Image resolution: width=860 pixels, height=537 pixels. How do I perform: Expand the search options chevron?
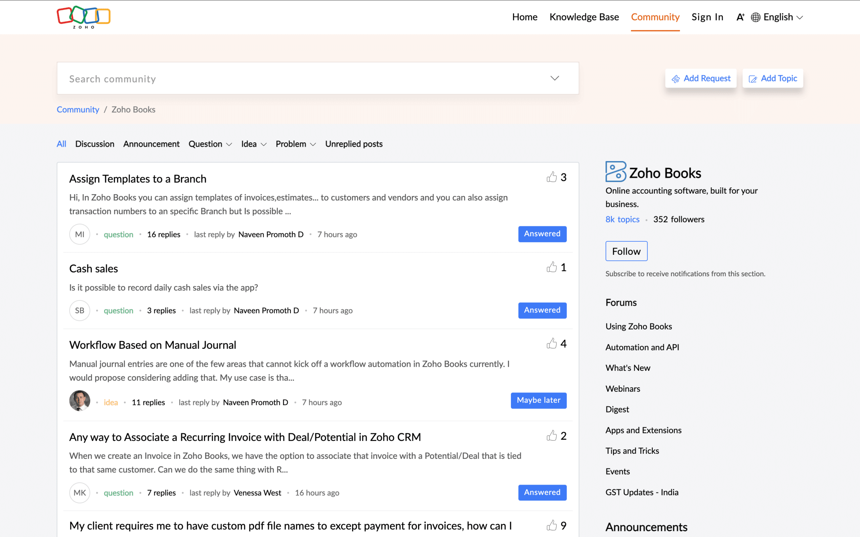point(554,78)
